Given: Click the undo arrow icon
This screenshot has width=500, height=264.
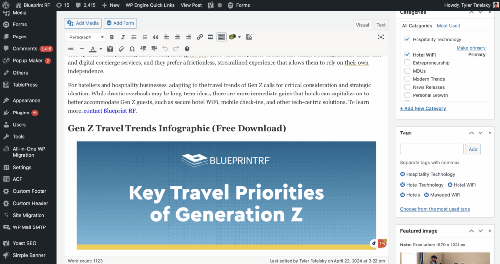Looking at the screenshot, I should tap(165, 49).
